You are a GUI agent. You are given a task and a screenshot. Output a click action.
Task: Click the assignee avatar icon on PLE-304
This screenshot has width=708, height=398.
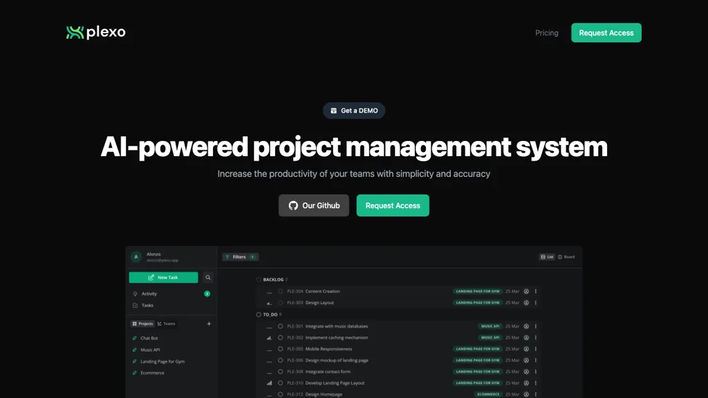pyautogui.click(x=526, y=292)
